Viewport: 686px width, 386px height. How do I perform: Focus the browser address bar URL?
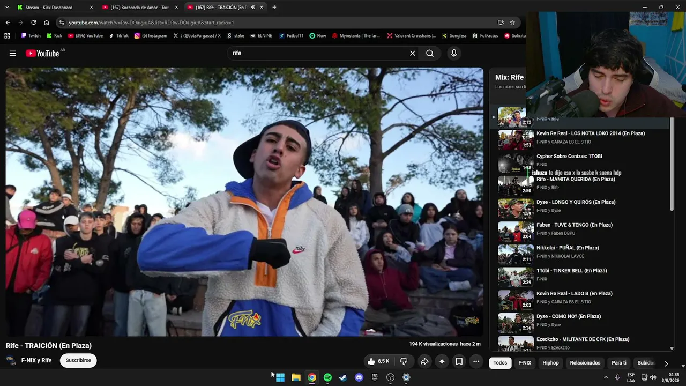(151, 23)
